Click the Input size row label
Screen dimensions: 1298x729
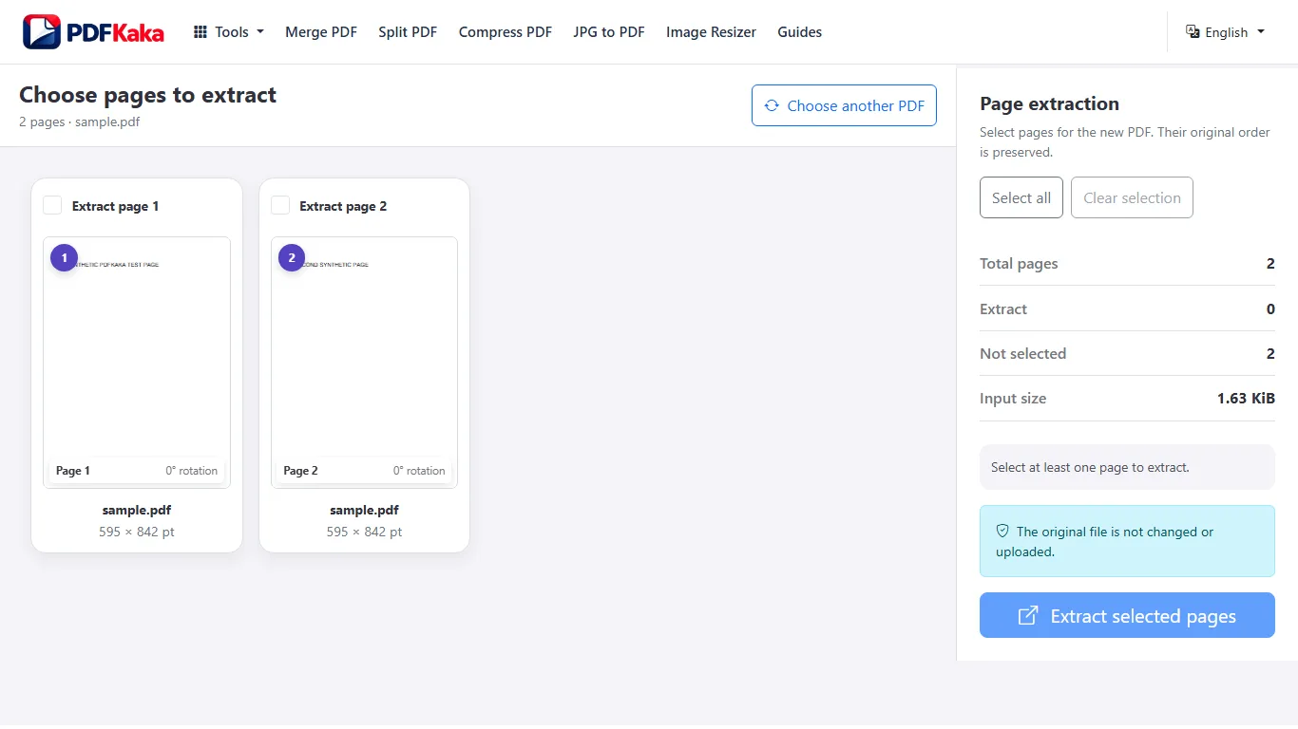pos(1013,399)
